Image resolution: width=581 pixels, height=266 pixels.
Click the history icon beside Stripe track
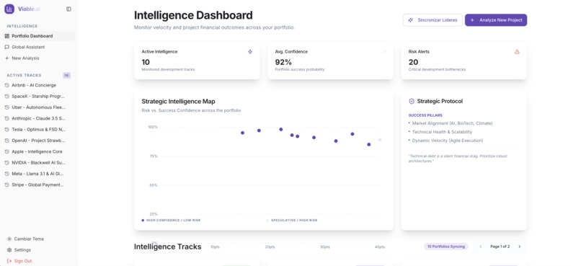(6, 185)
